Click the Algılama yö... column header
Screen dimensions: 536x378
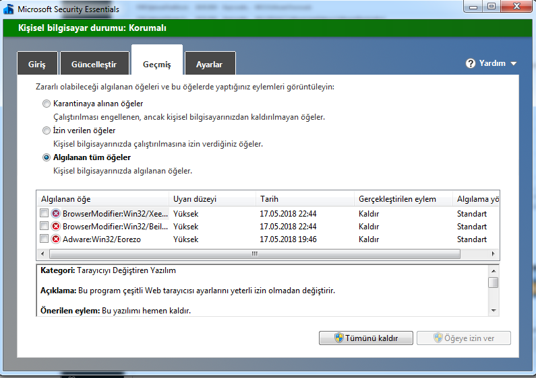click(x=476, y=199)
